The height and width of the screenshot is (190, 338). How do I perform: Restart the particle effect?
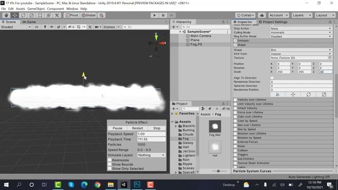137,128
